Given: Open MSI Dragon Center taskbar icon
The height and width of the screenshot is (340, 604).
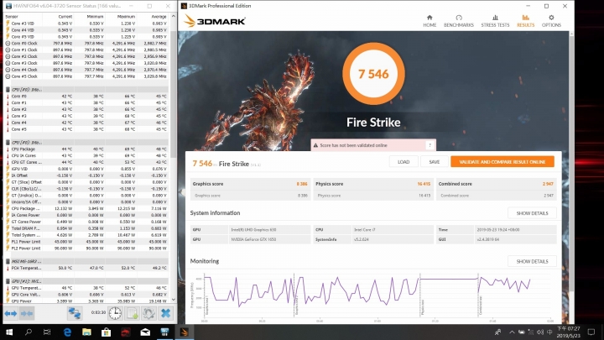Looking at the screenshot, I should [126, 332].
